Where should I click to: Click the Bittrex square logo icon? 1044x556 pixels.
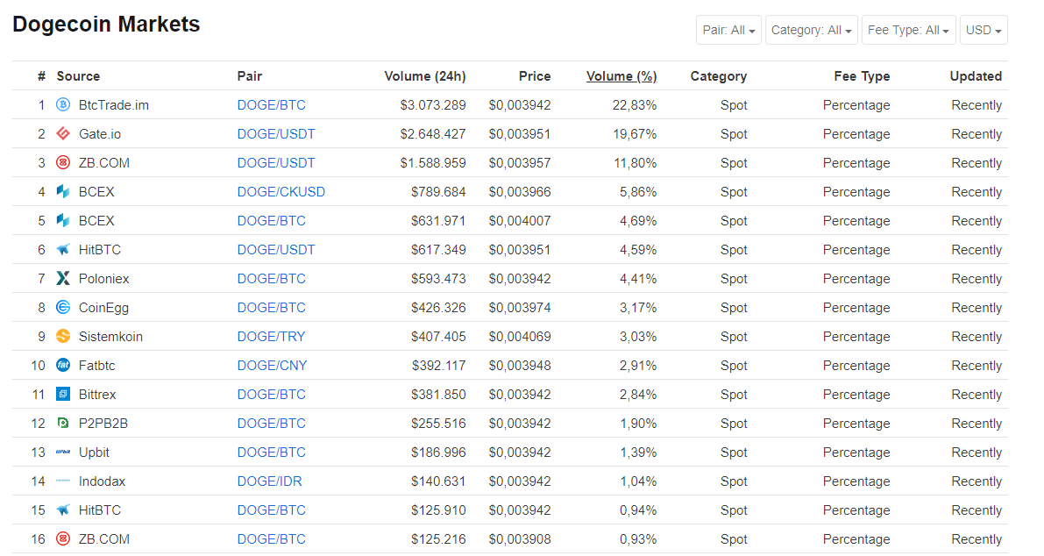click(63, 394)
